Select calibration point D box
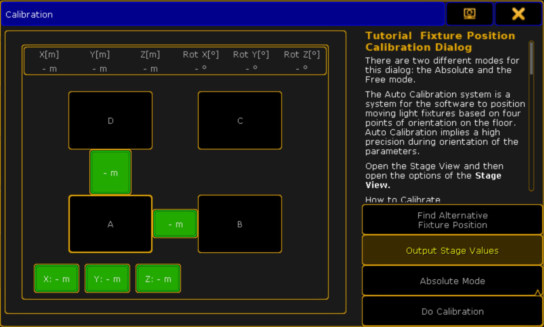544x327 pixels. pos(110,121)
